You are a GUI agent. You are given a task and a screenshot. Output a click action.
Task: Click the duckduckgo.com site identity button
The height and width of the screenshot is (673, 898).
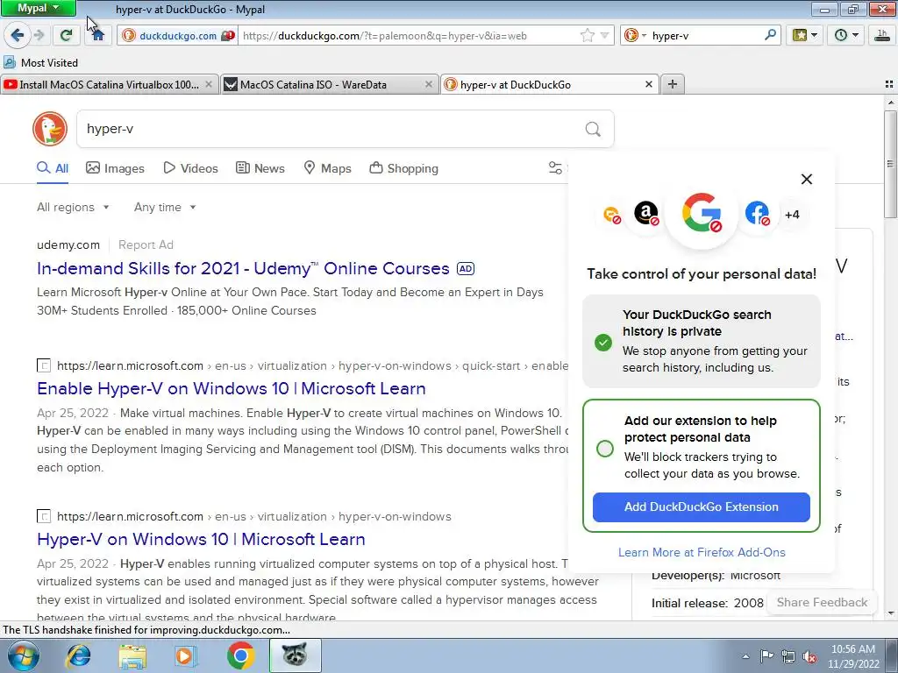[x=178, y=35]
